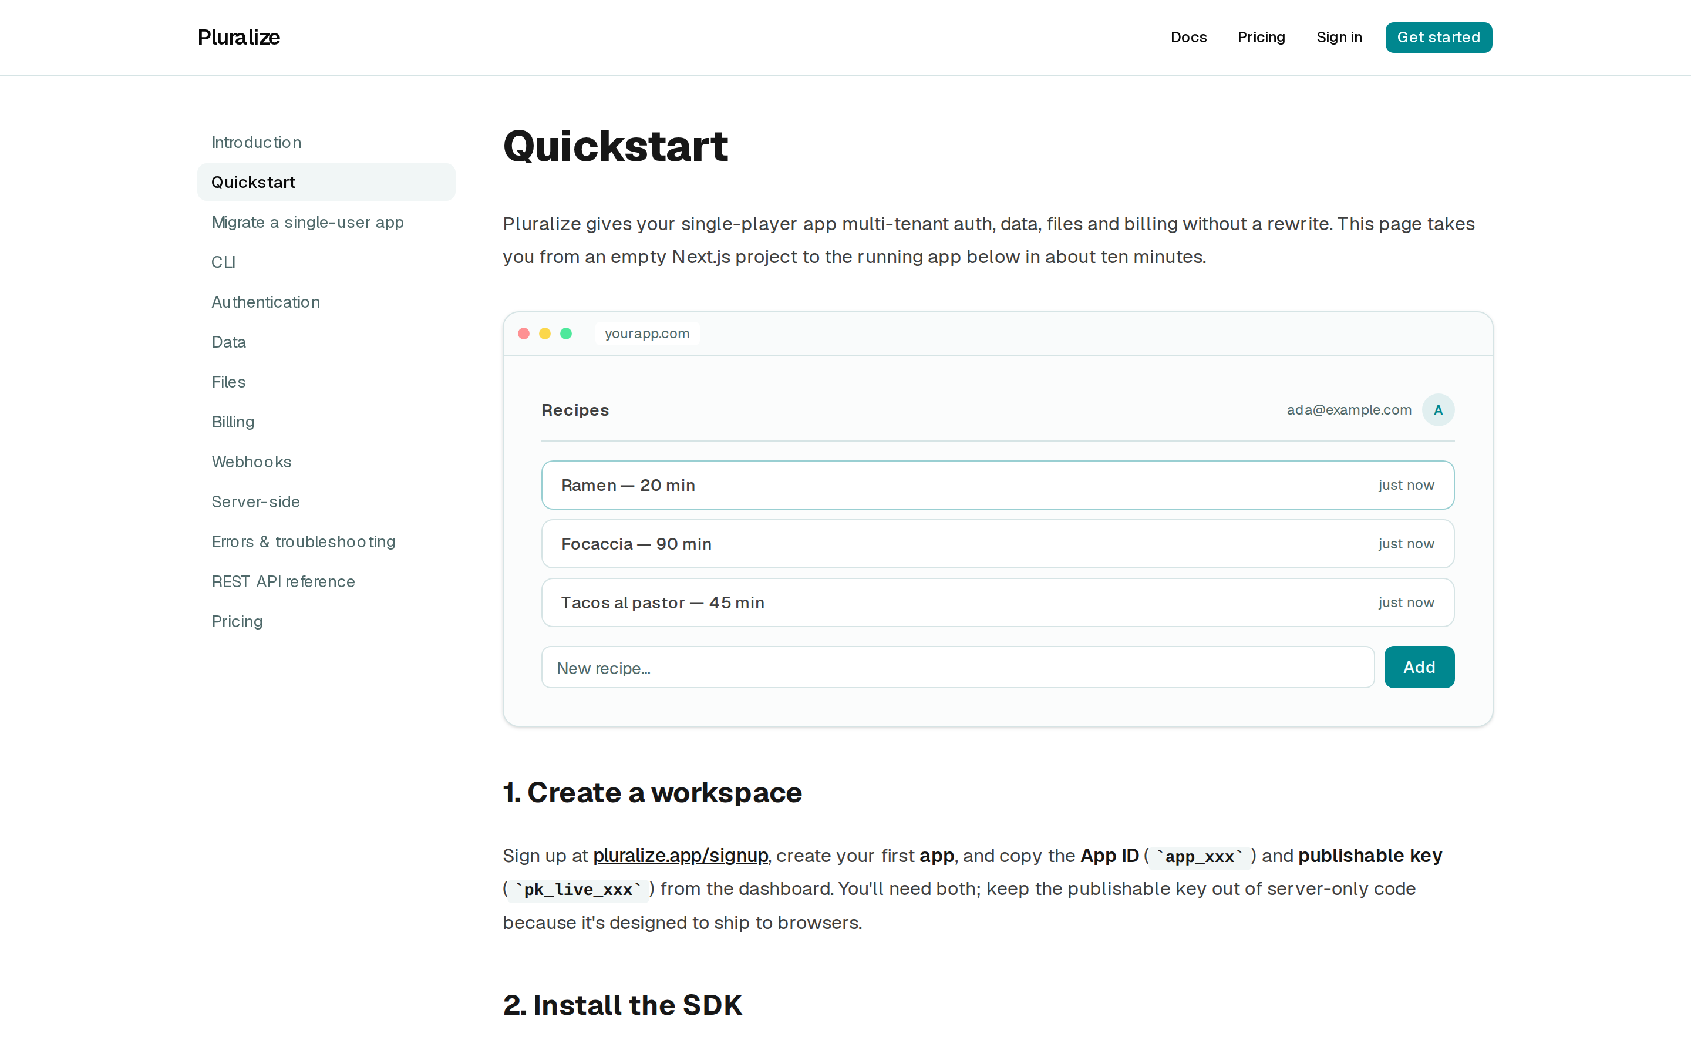The height and width of the screenshot is (1057, 1691).
Task: Open the Files docs page
Action: [326, 381]
